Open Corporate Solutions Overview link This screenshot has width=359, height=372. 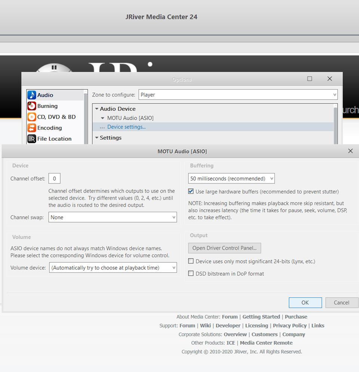(x=235, y=334)
